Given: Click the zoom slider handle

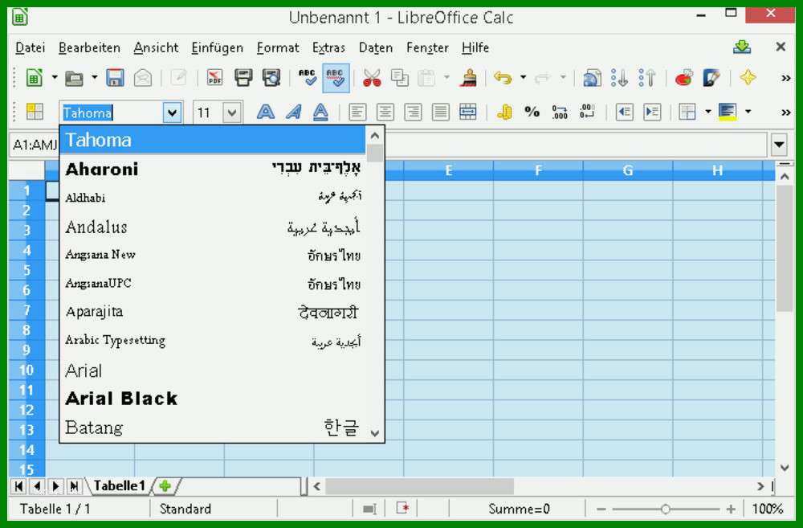Looking at the screenshot, I should coord(665,509).
